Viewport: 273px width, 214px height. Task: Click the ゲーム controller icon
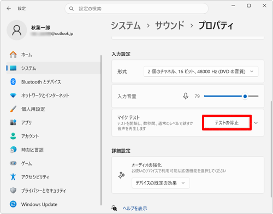(13, 163)
